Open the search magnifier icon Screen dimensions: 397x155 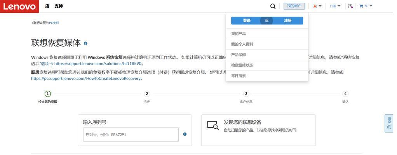(273, 6)
